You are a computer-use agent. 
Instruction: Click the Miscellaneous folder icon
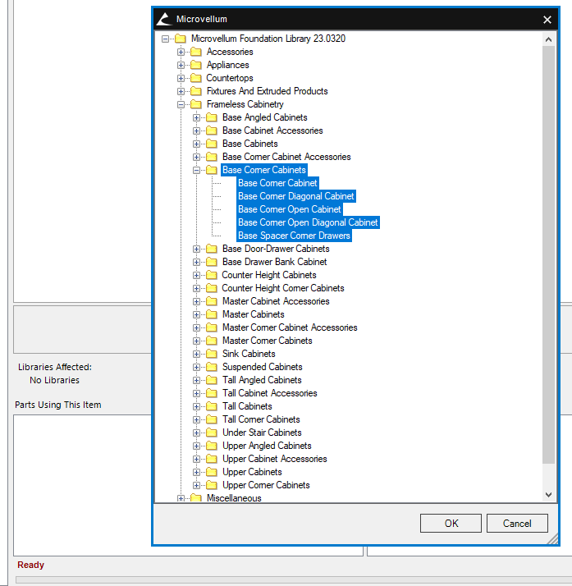click(196, 498)
